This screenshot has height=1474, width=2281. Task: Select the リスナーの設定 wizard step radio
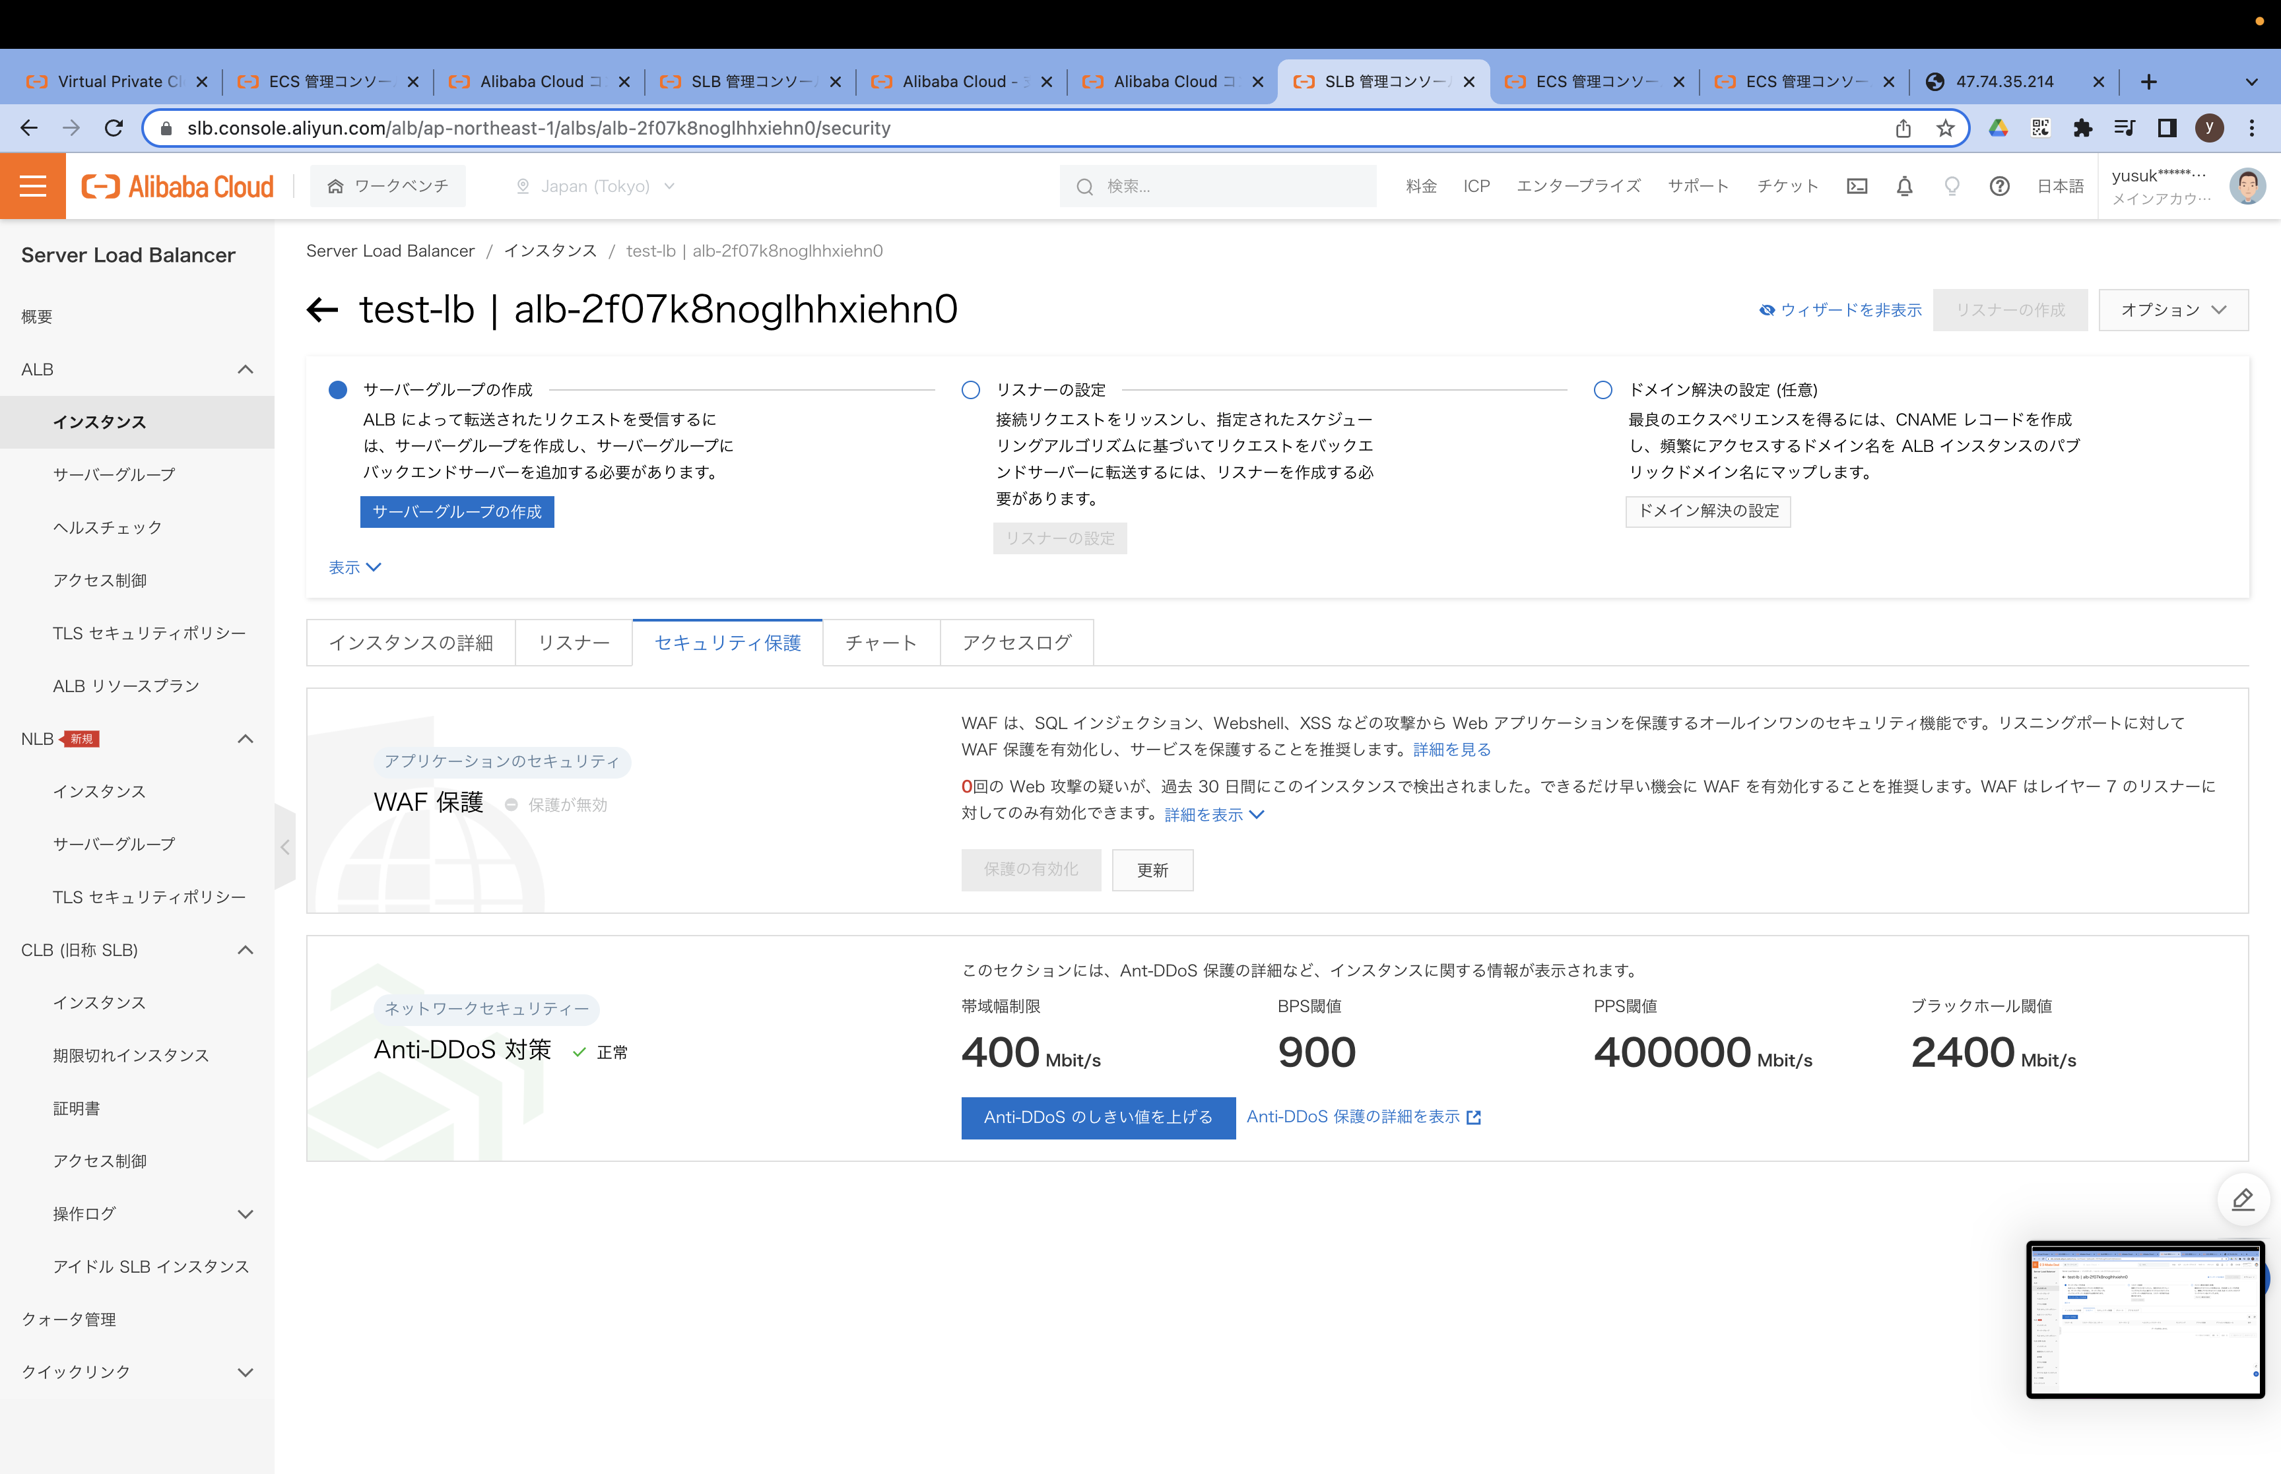coord(970,389)
